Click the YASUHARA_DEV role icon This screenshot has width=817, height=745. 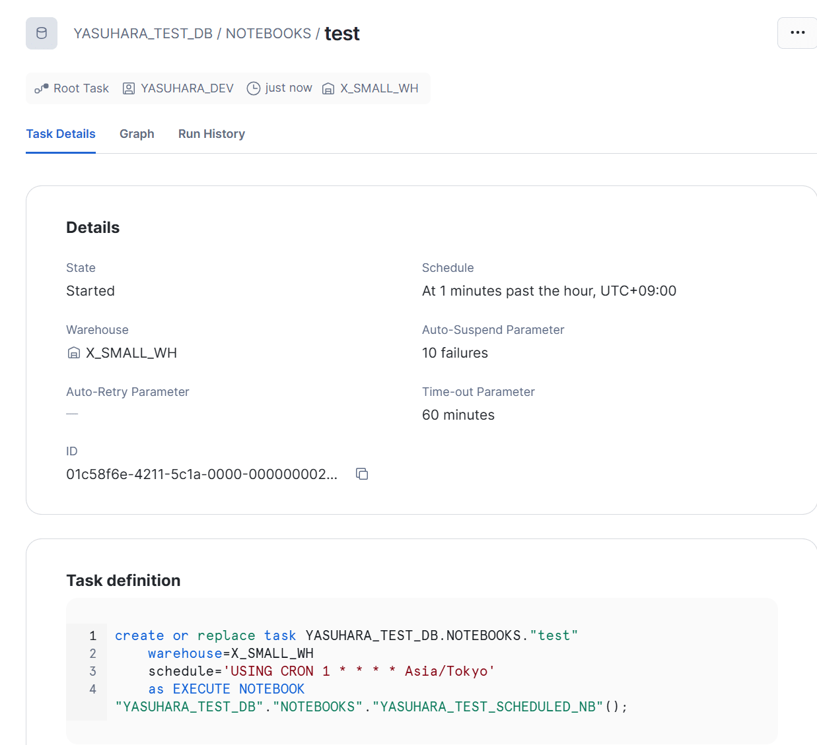[x=129, y=88]
